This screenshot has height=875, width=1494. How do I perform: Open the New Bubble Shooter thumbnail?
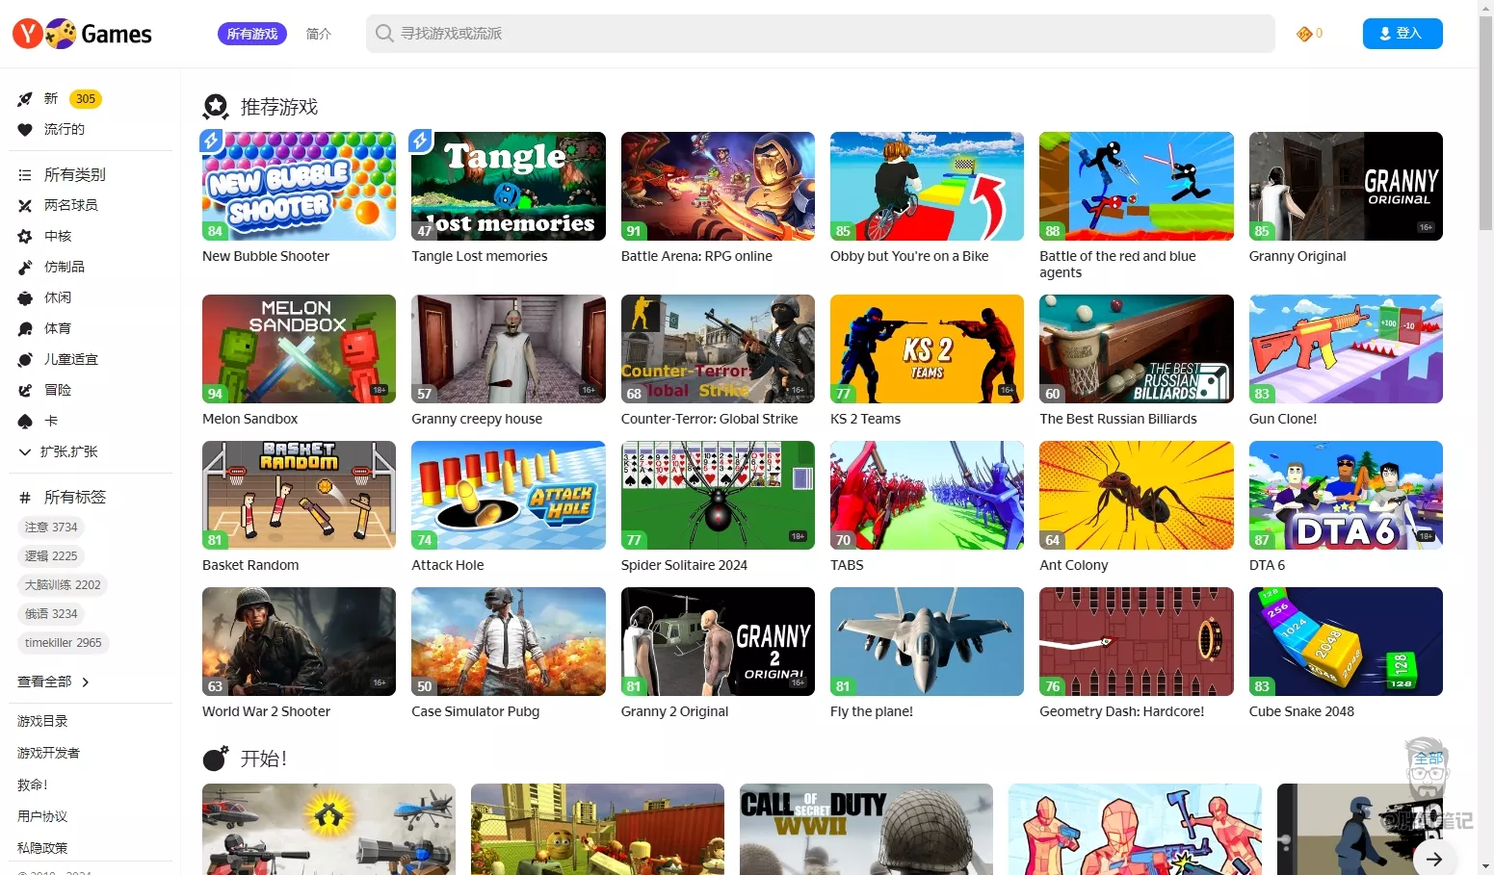(299, 186)
